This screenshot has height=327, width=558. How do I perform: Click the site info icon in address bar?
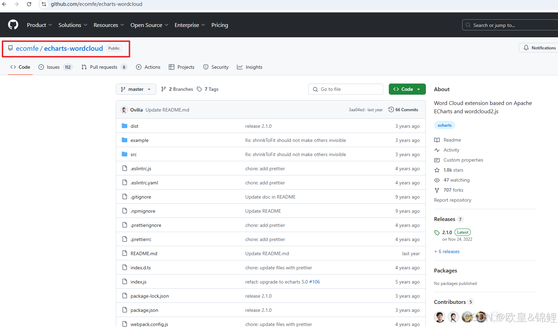coord(44,4)
